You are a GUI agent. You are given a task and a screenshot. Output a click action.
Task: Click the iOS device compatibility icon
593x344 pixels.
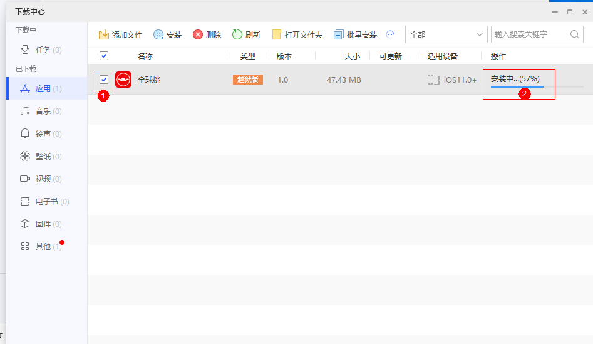pyautogui.click(x=434, y=80)
